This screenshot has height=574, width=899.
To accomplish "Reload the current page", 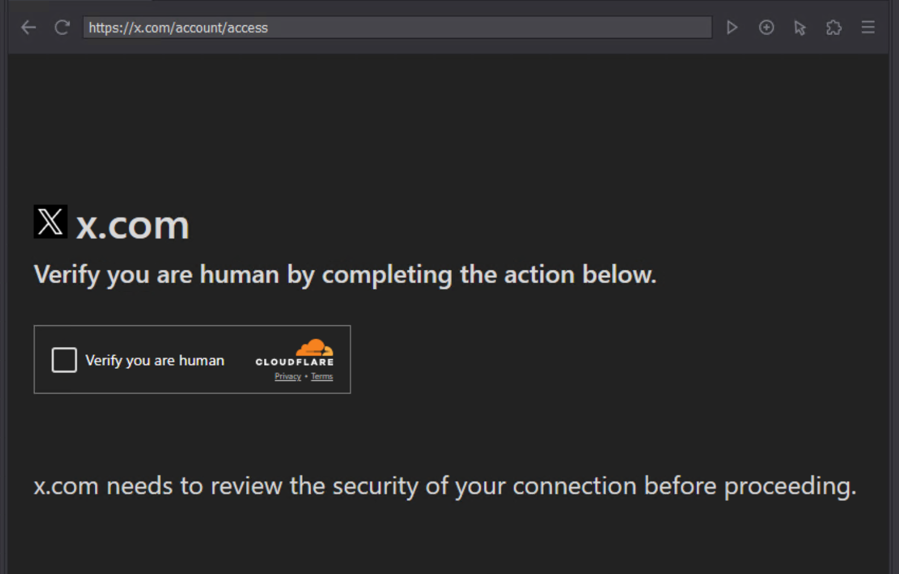I will (x=62, y=28).
